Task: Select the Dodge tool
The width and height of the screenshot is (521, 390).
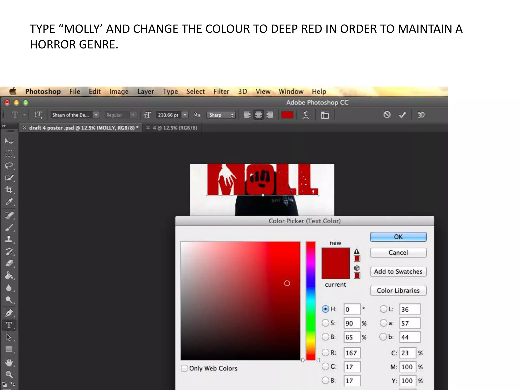Action: point(9,300)
